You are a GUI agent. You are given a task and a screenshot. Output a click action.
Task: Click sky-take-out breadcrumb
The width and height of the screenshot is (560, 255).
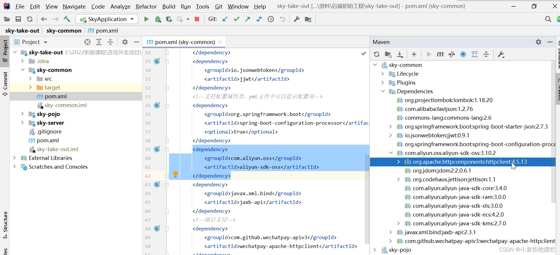coord(22,31)
